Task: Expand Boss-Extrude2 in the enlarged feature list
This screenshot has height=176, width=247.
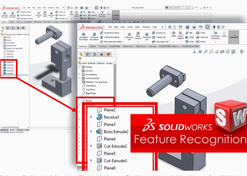Action: (x=91, y=131)
